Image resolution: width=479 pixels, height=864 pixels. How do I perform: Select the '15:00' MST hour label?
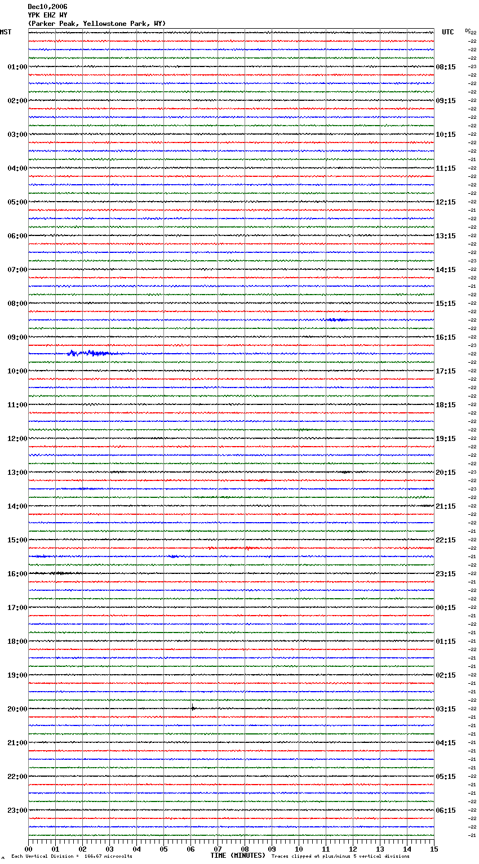pyautogui.click(x=17, y=540)
